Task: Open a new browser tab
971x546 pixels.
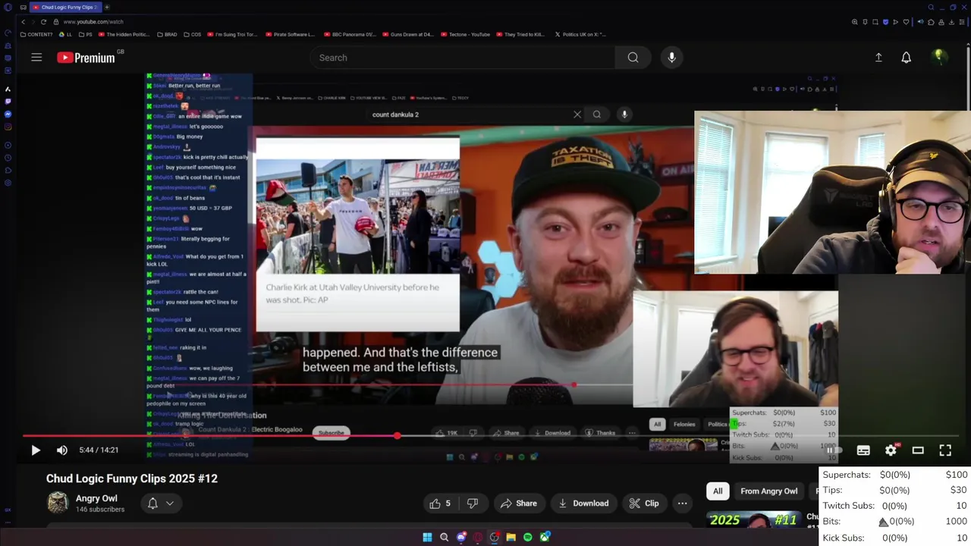Action: point(107,7)
